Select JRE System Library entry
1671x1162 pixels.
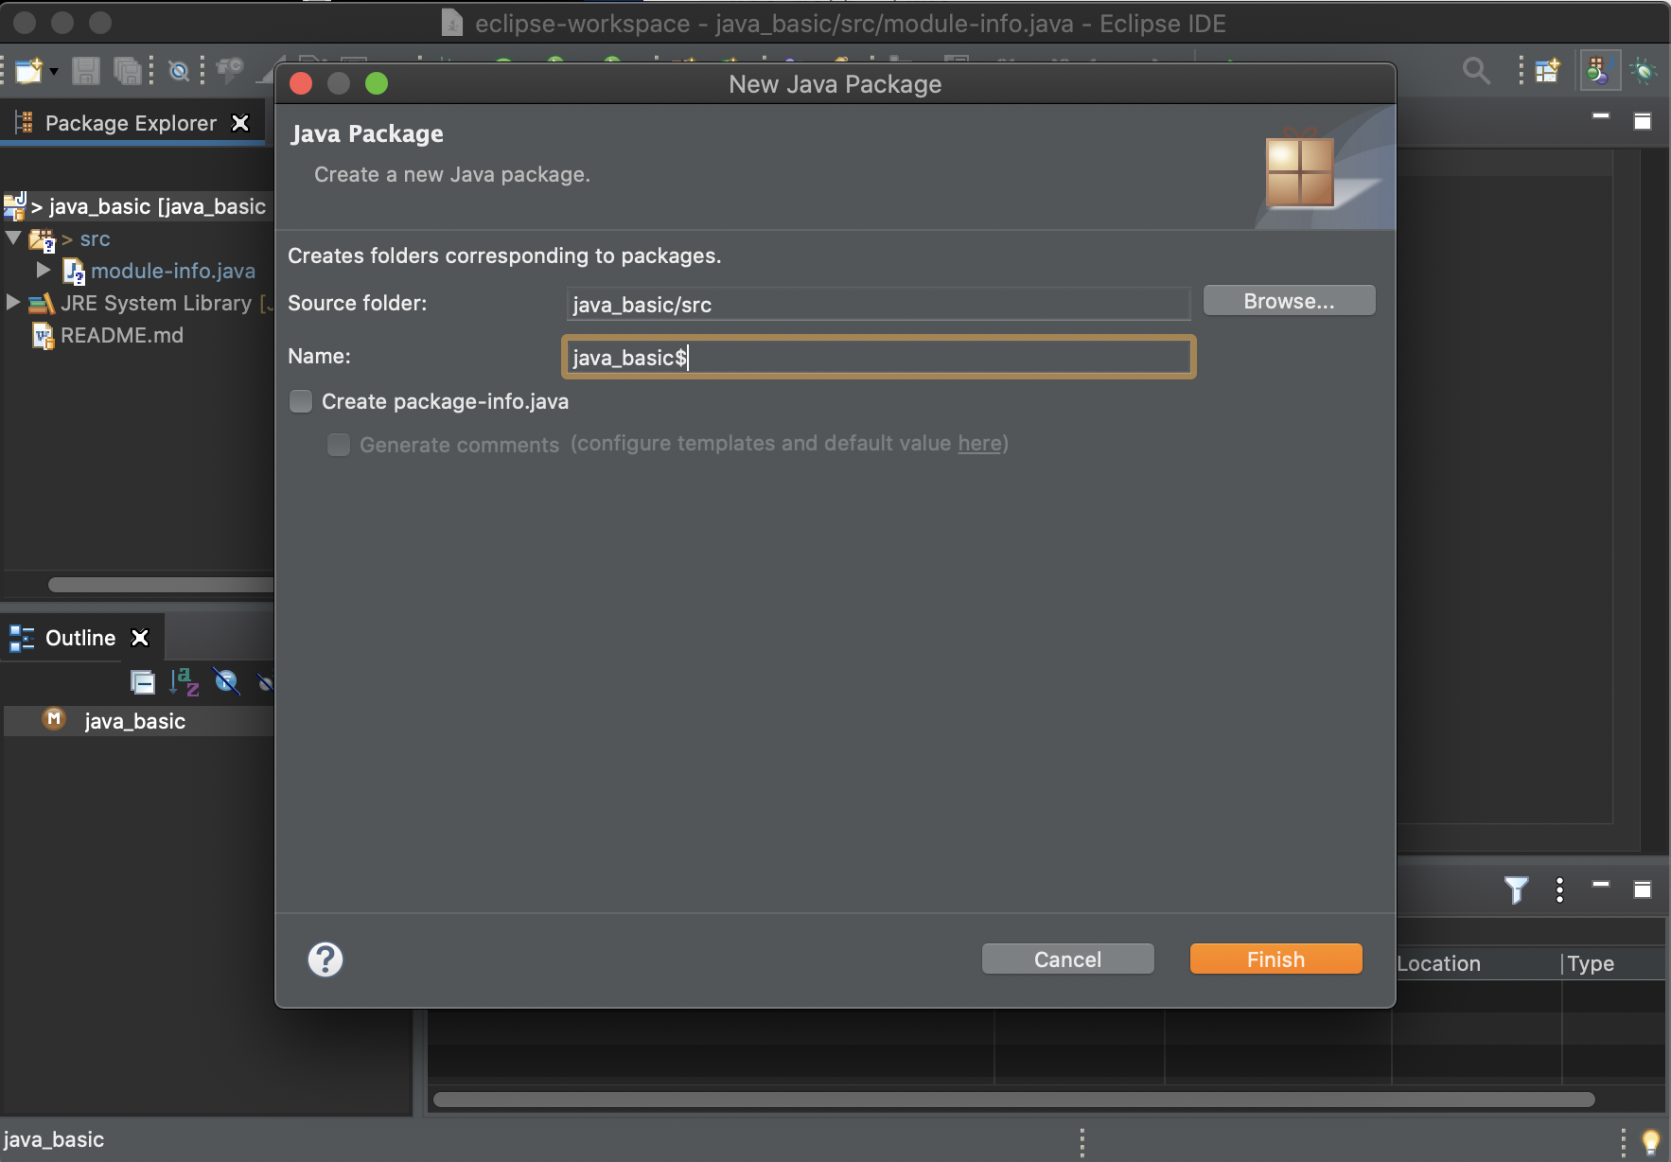[156, 303]
